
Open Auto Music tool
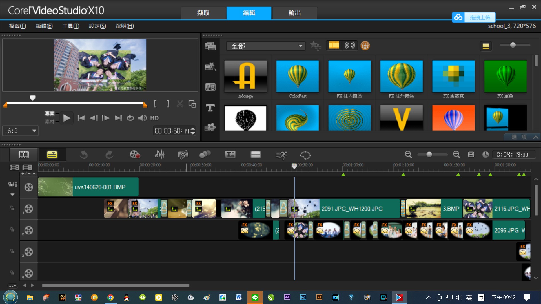[183, 155]
